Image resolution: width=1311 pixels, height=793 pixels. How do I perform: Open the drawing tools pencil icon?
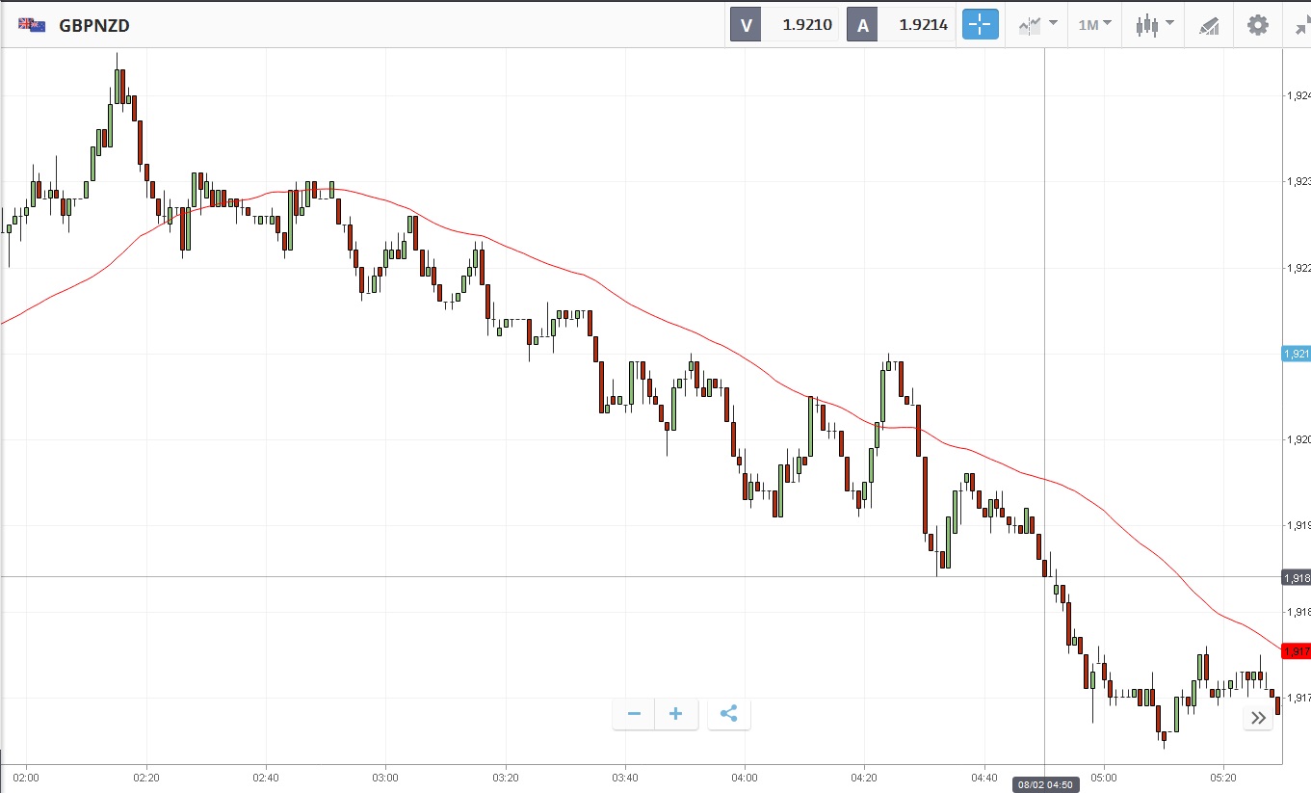pyautogui.click(x=1209, y=25)
